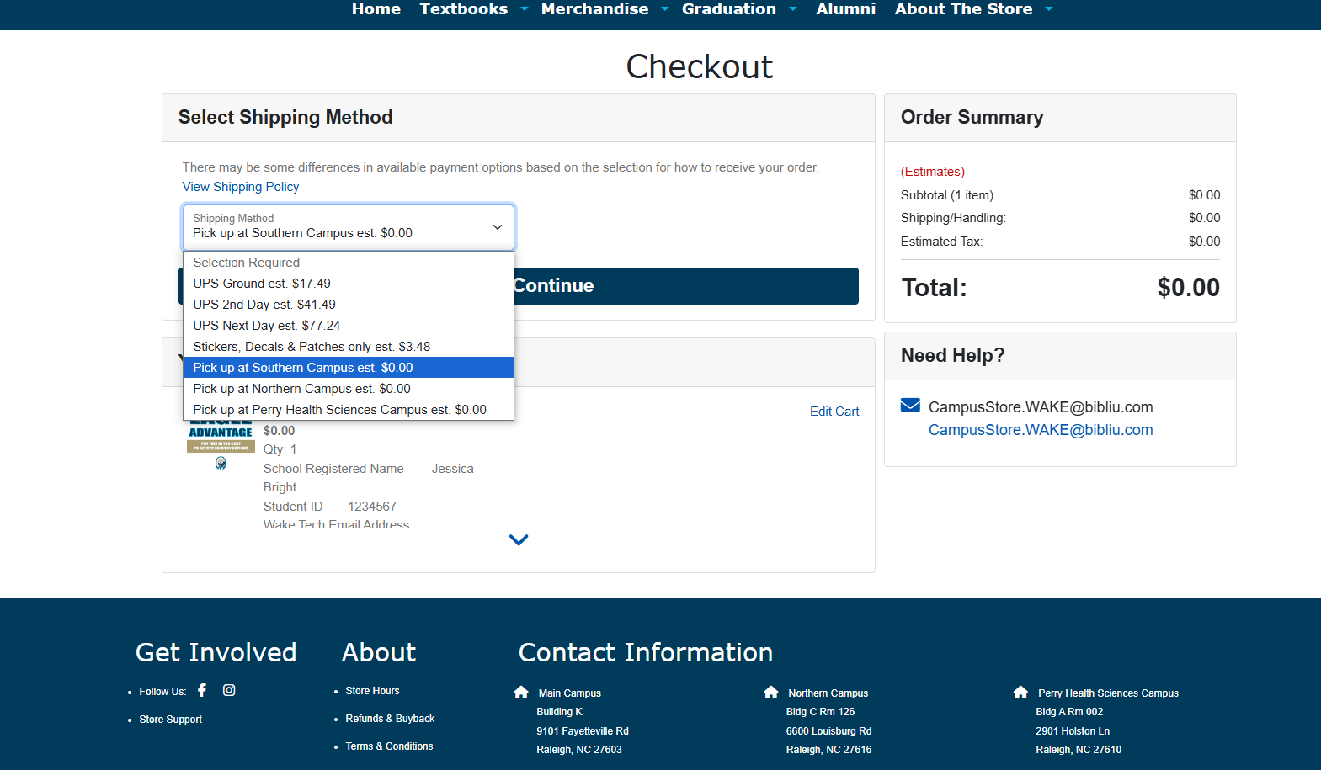
Task: Choose Stickers, Decals & Patches only option
Action: coord(312,347)
